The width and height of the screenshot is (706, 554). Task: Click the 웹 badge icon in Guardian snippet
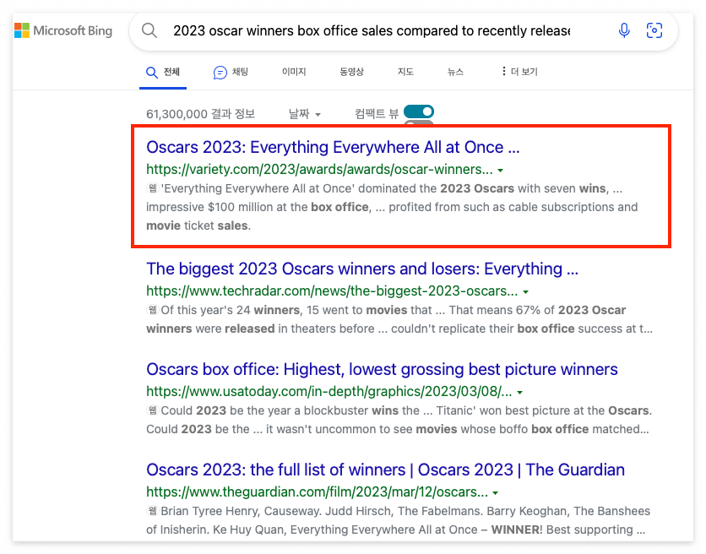(x=153, y=510)
